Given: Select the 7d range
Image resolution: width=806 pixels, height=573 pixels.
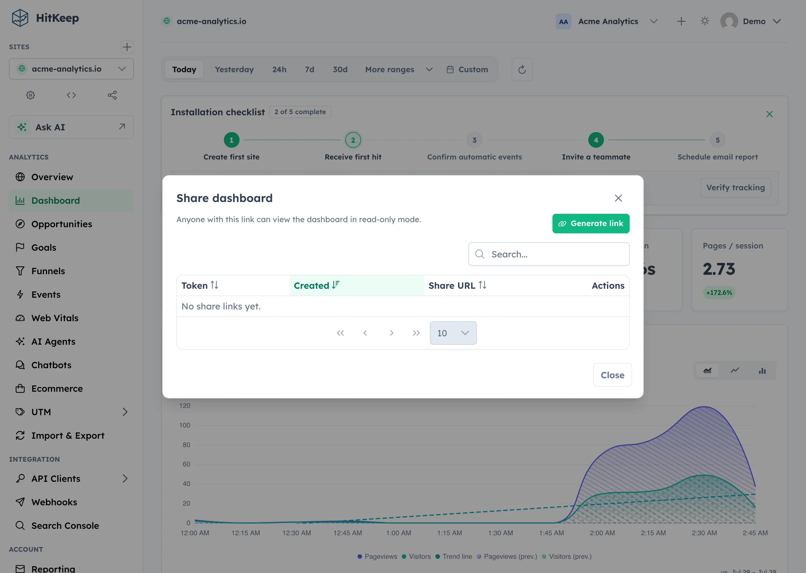Looking at the screenshot, I should click(310, 69).
